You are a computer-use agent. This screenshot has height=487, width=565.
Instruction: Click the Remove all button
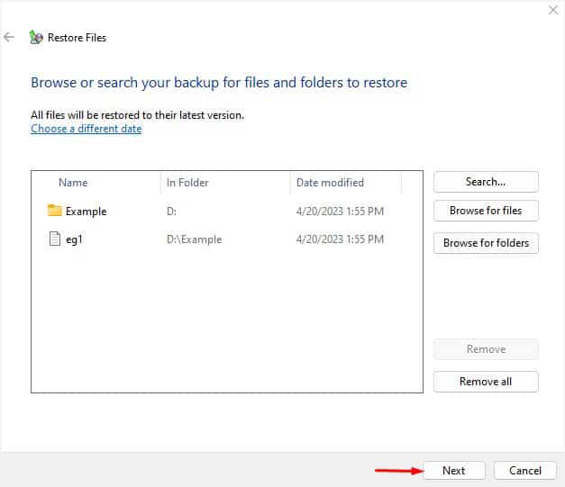(486, 382)
